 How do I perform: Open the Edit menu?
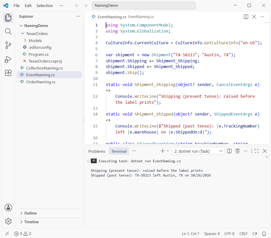click(28, 5)
